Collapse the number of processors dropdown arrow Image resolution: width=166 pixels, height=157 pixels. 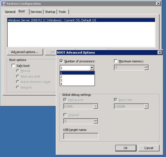point(92,68)
